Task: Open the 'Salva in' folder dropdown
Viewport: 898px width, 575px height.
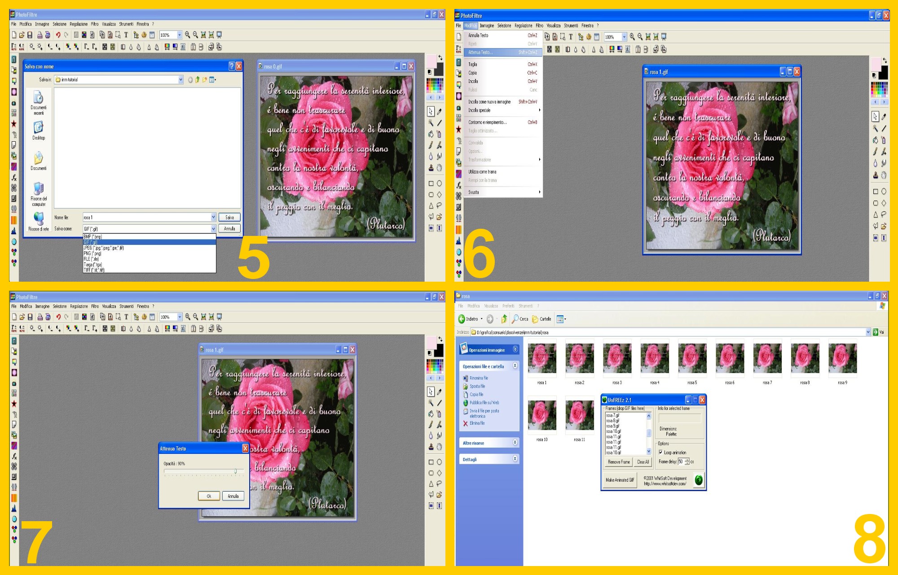Action: pos(180,80)
